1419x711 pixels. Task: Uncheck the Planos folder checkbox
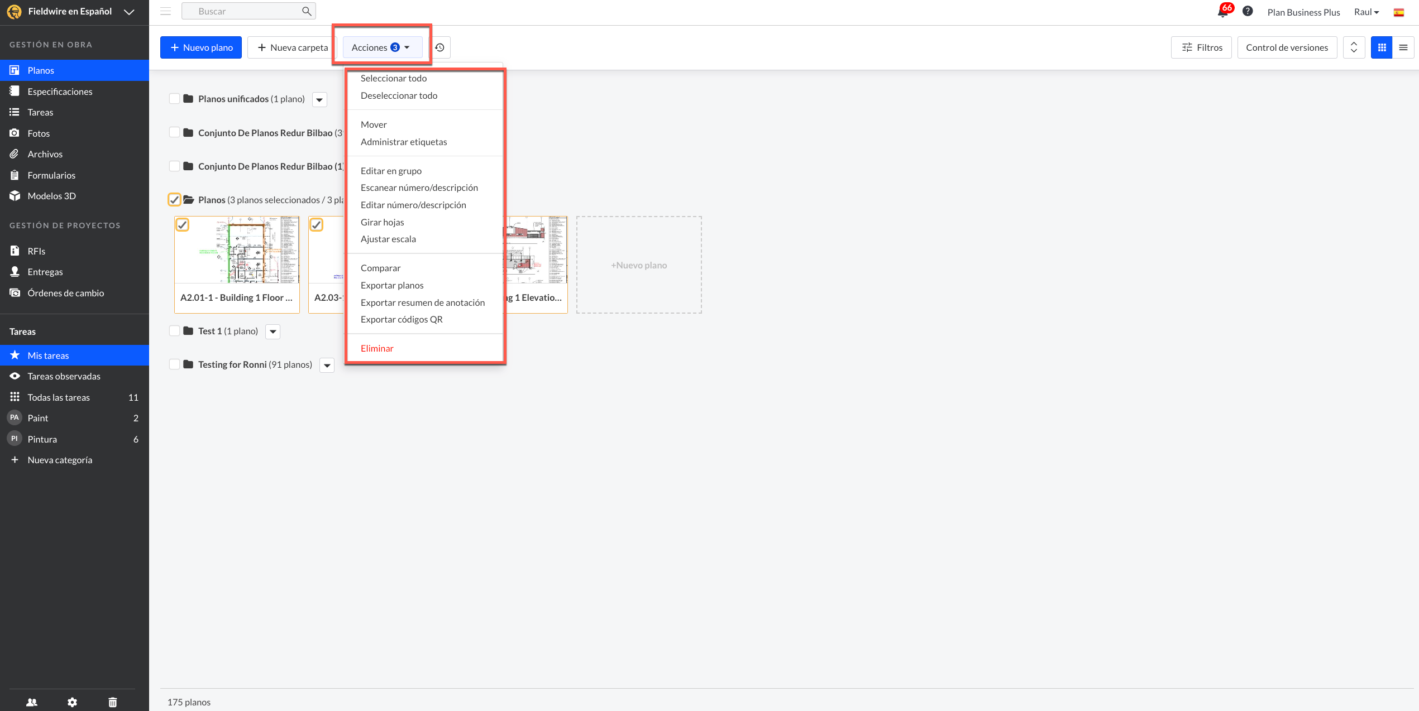click(x=174, y=200)
